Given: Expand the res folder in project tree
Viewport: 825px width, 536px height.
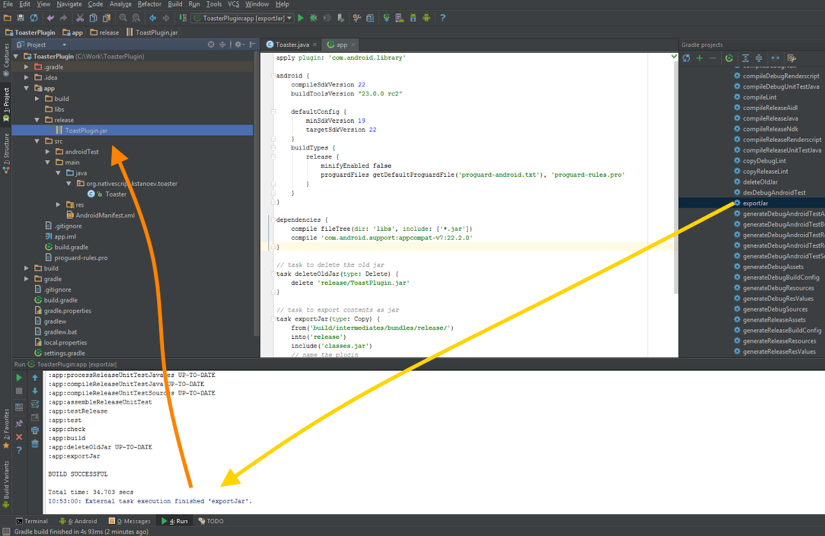Looking at the screenshot, I should coord(59,205).
